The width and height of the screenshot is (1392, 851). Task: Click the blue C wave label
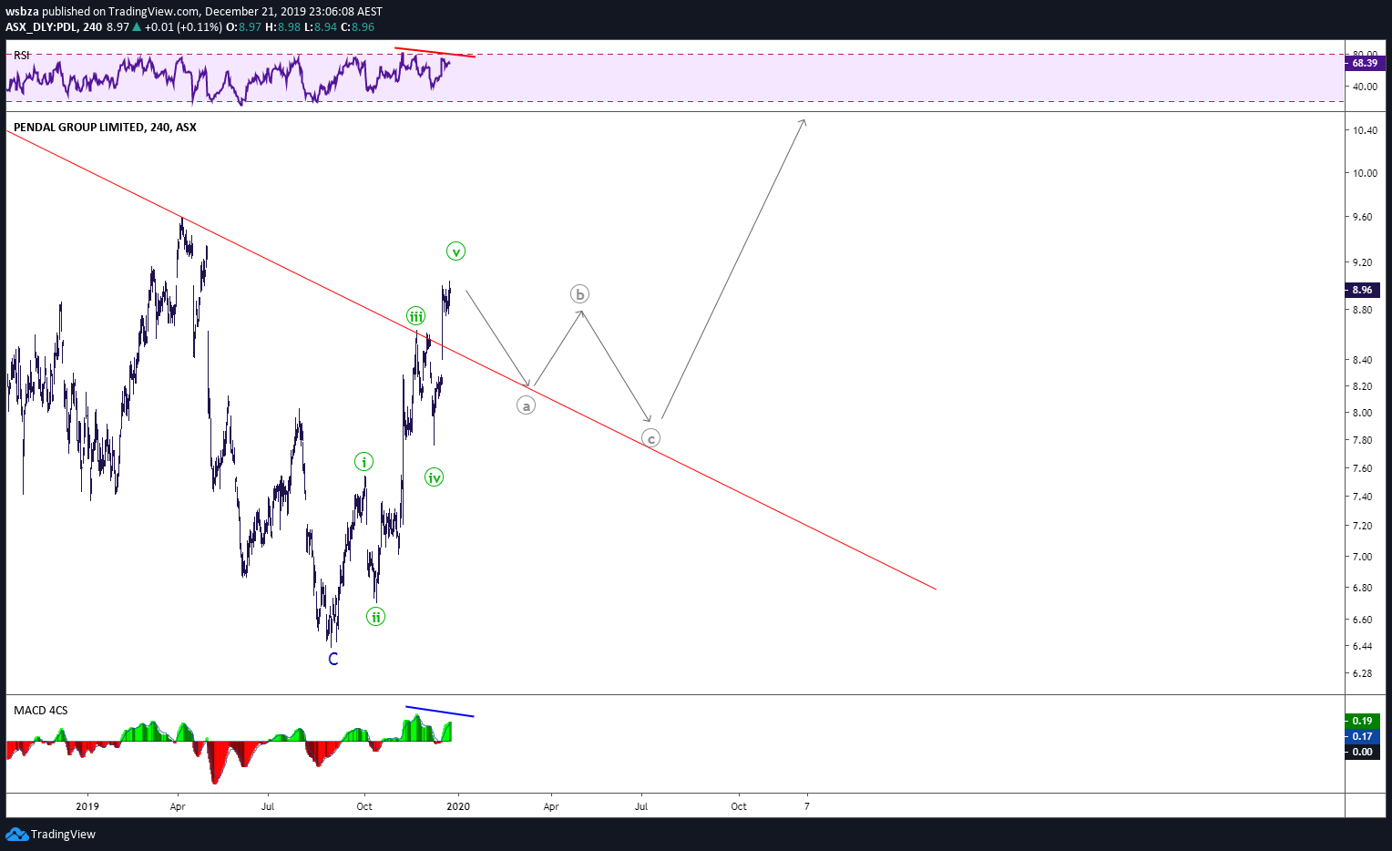click(333, 659)
